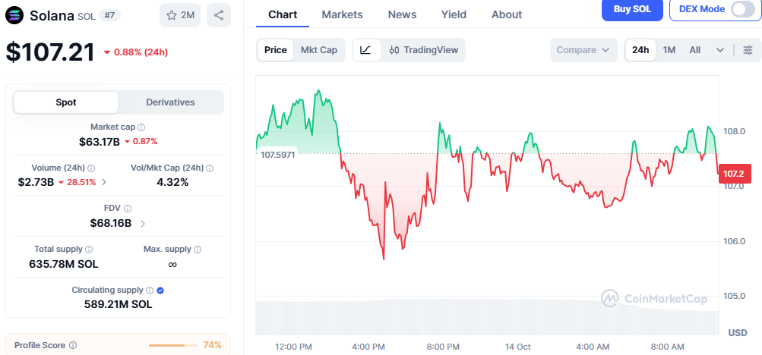The height and width of the screenshot is (355, 762).
Task: Click the volume bars area under chart
Action: pyautogui.click(x=487, y=317)
